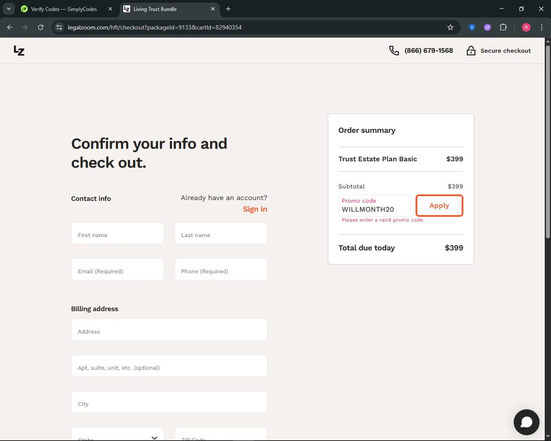Open the tab search dropdown arrow
The image size is (551, 441).
tap(9, 9)
